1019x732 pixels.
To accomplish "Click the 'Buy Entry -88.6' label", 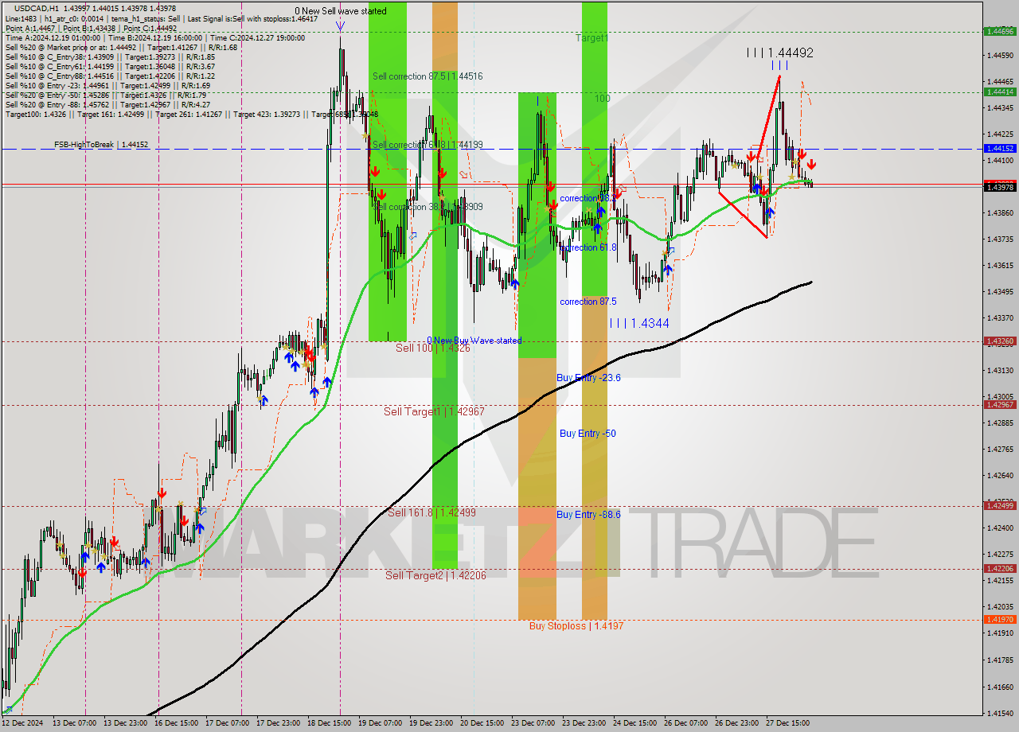I will (588, 515).
